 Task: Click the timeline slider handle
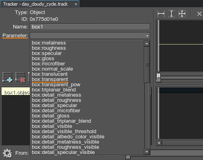[x=159, y=78]
